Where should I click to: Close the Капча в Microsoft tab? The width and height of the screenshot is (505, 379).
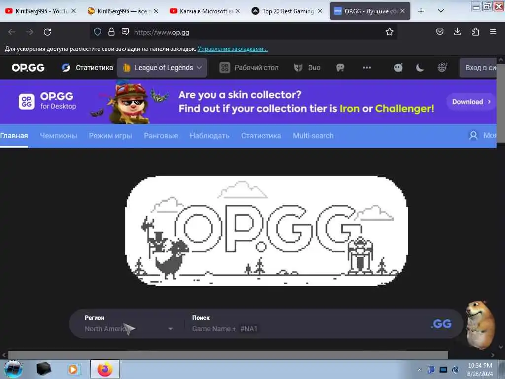click(238, 11)
